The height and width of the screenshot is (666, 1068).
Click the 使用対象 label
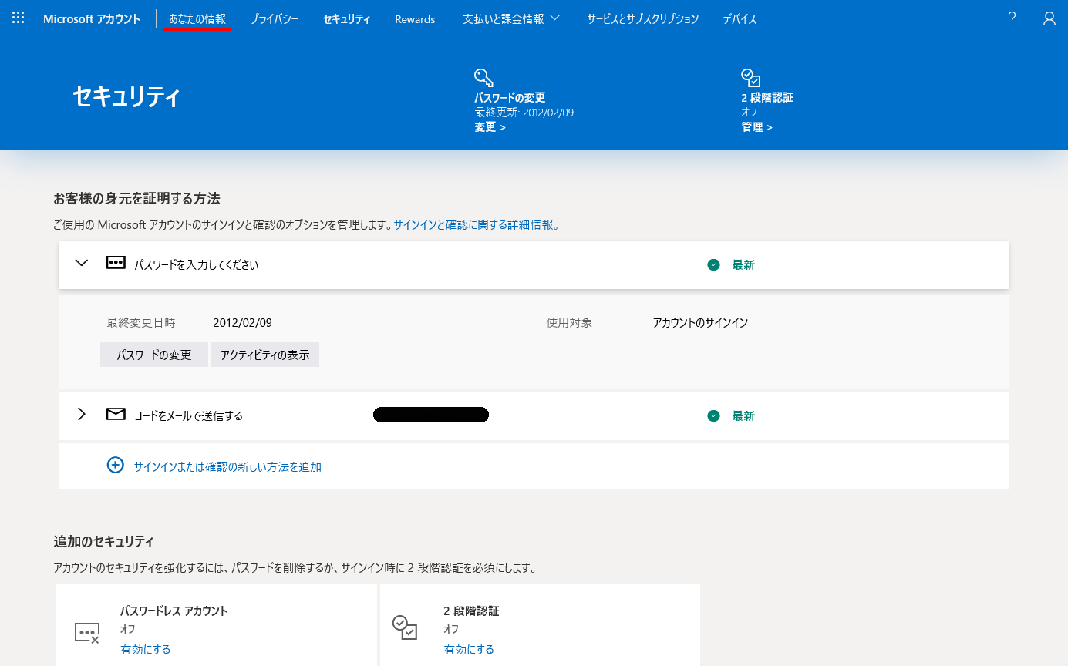pyautogui.click(x=569, y=322)
